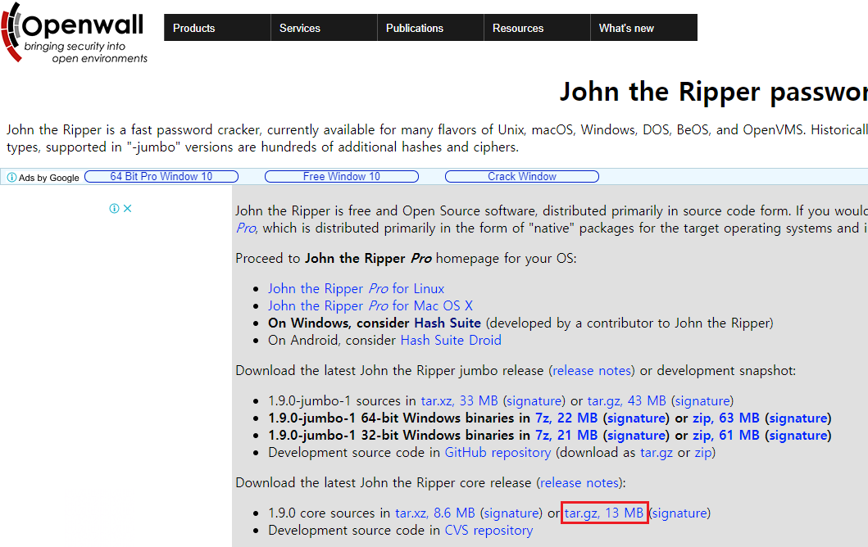Open the John the Ripper Pro for Mac OS X link
The height and width of the screenshot is (547, 868).
(x=370, y=306)
